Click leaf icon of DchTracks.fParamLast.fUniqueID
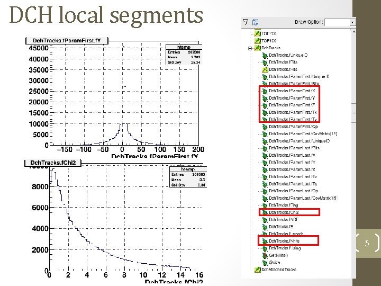The image size is (381, 286). pos(265,141)
